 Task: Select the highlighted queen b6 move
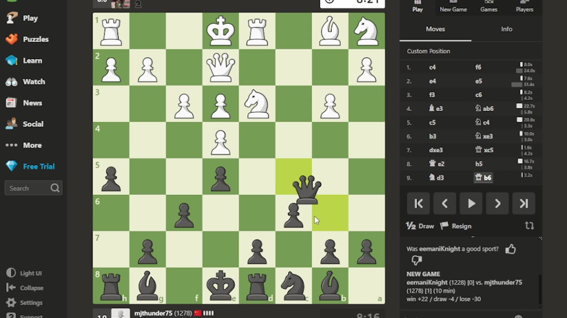483,178
